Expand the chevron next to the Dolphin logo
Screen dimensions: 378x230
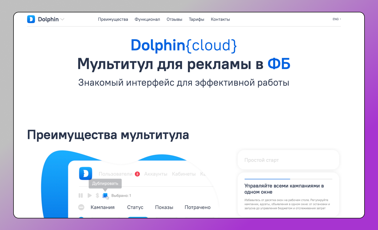tap(62, 19)
